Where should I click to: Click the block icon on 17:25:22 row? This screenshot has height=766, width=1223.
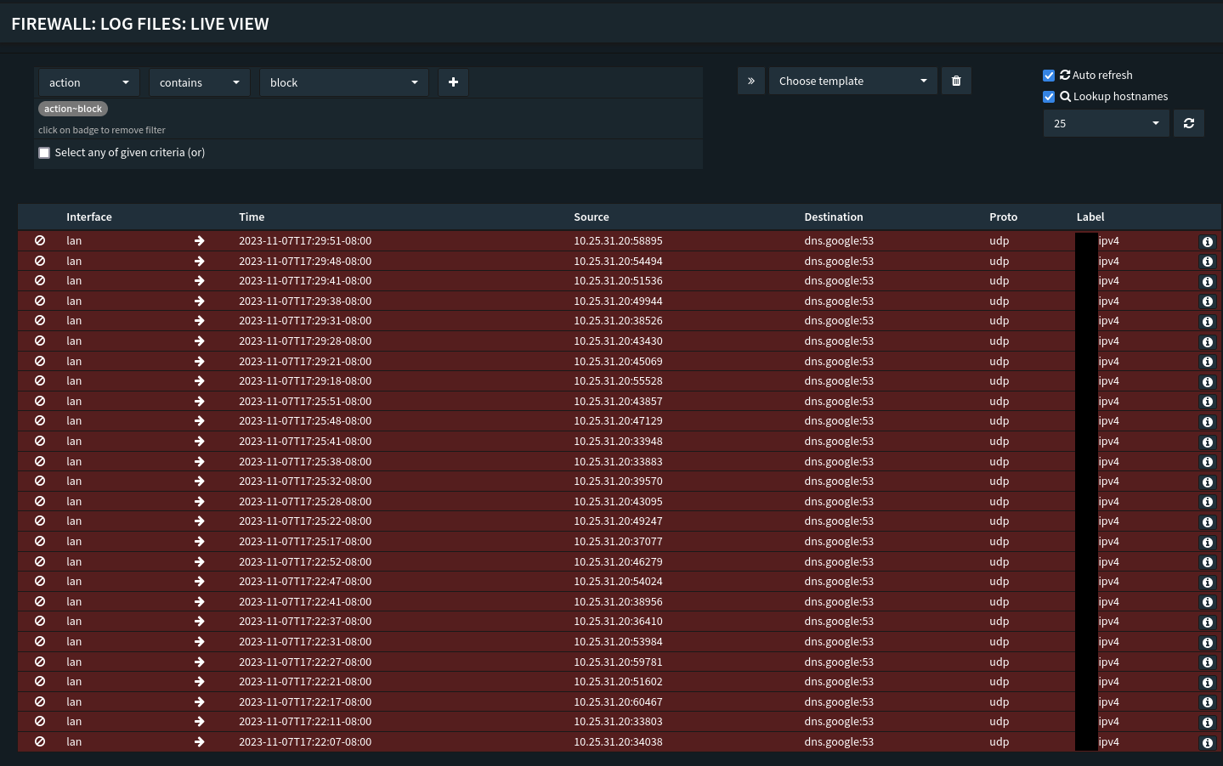[40, 521]
